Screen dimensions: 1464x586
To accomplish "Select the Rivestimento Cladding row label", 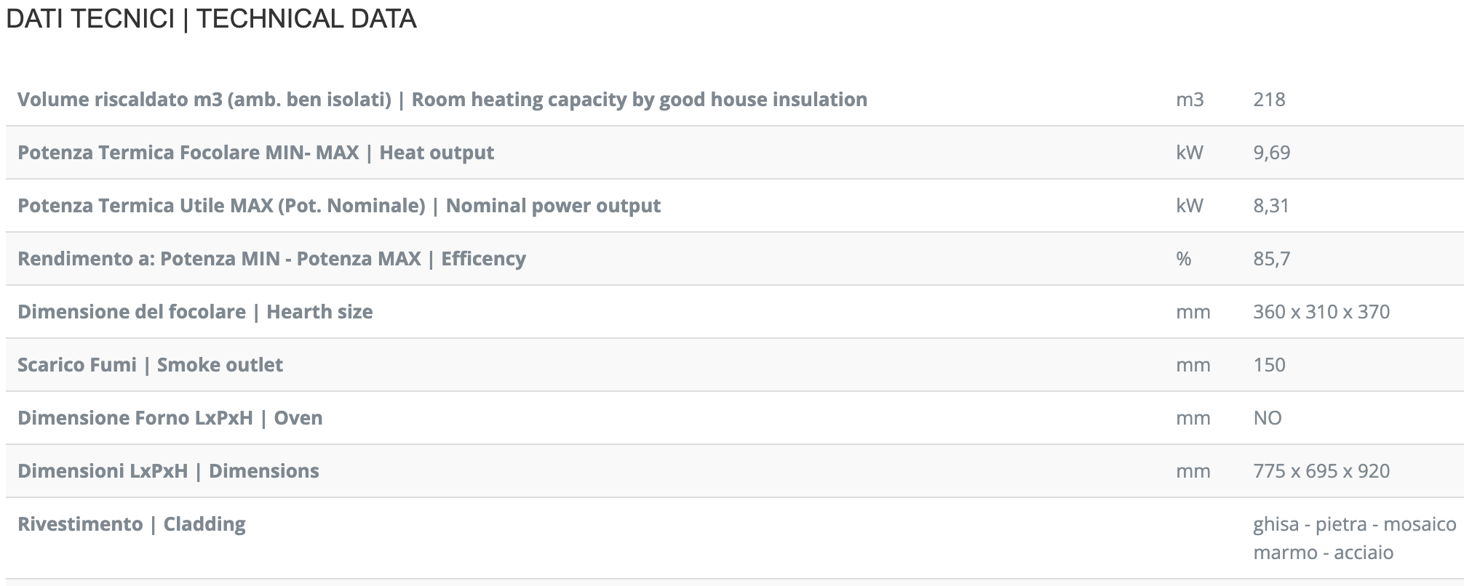I will [132, 524].
